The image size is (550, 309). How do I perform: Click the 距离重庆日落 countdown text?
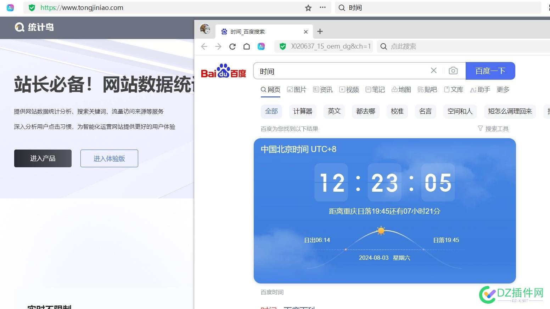tap(385, 211)
